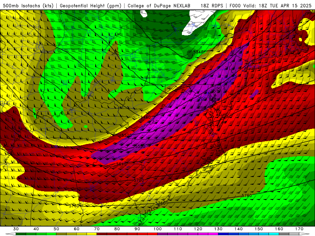Click 'Valid: 18Z TUE APR 15 2025' text
The image size is (315, 236).
pyautogui.click(x=277, y=6)
